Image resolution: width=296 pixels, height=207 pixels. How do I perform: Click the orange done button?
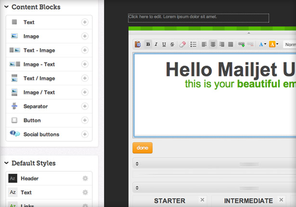pos(142,148)
